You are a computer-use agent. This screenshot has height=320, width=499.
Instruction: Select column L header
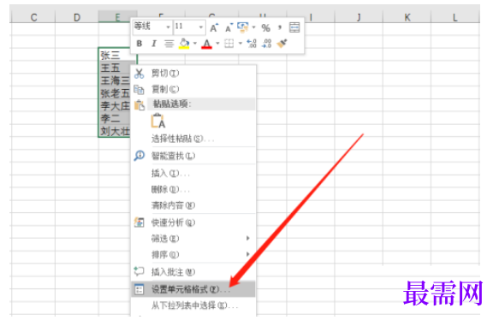tap(455, 17)
